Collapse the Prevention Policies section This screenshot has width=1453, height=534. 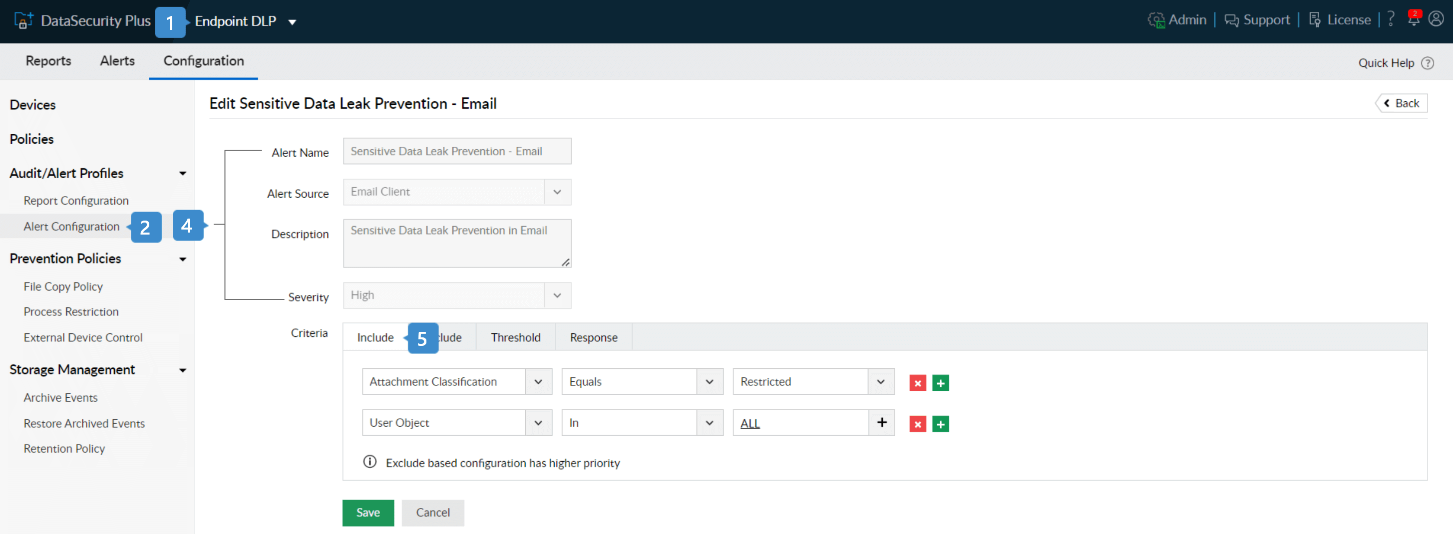pyautogui.click(x=183, y=260)
